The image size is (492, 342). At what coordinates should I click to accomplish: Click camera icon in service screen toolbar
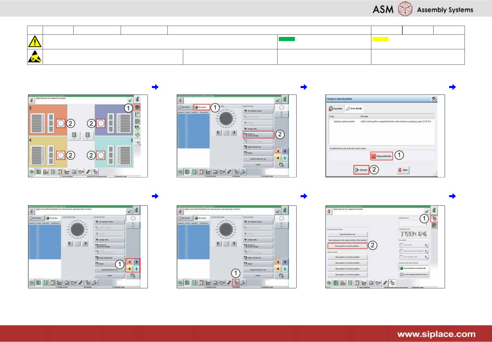tap(371, 282)
